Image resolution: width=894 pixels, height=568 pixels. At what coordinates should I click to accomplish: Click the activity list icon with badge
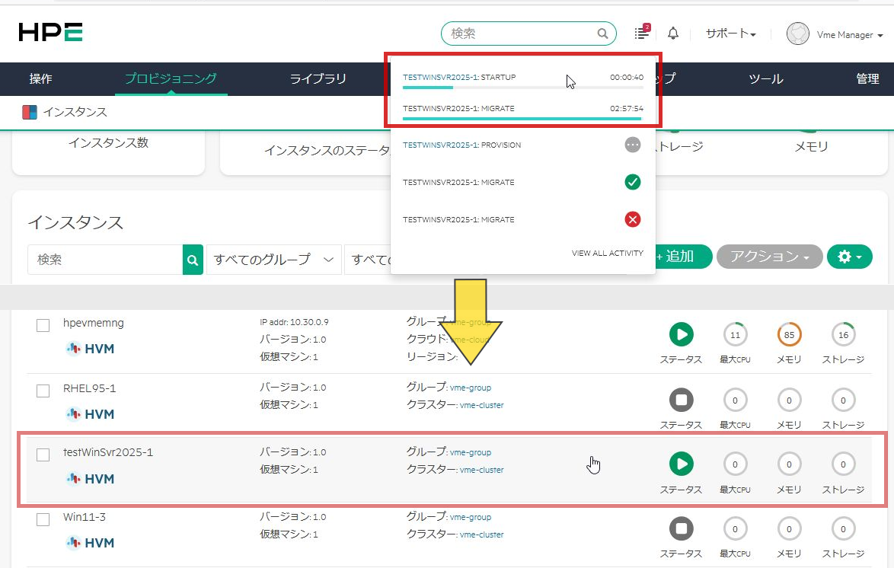642,34
